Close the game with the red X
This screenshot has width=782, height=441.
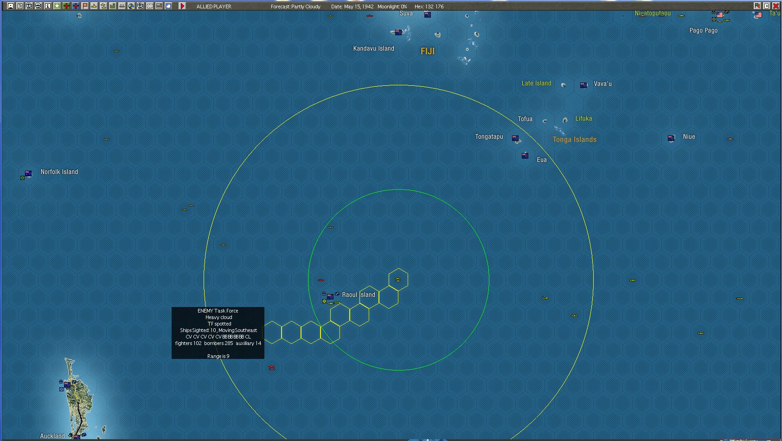click(x=776, y=6)
